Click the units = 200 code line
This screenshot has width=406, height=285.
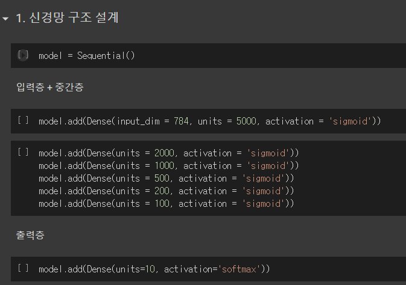[167, 191]
